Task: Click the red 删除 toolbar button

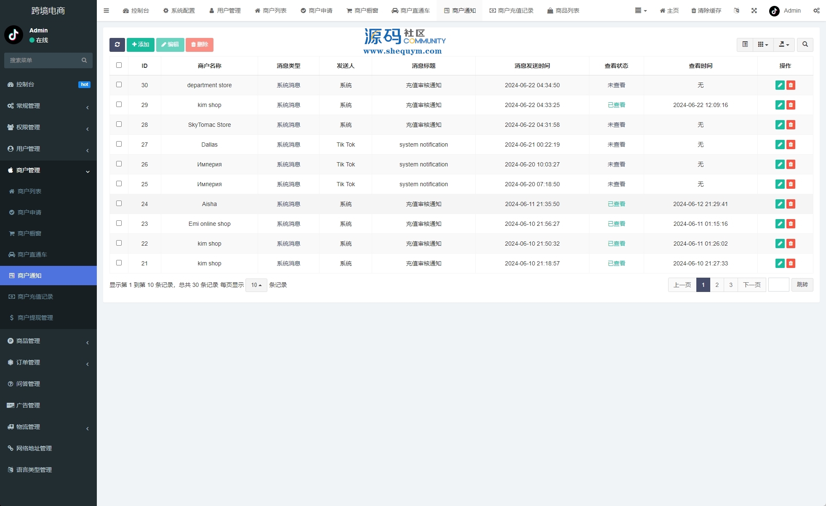Action: click(200, 45)
